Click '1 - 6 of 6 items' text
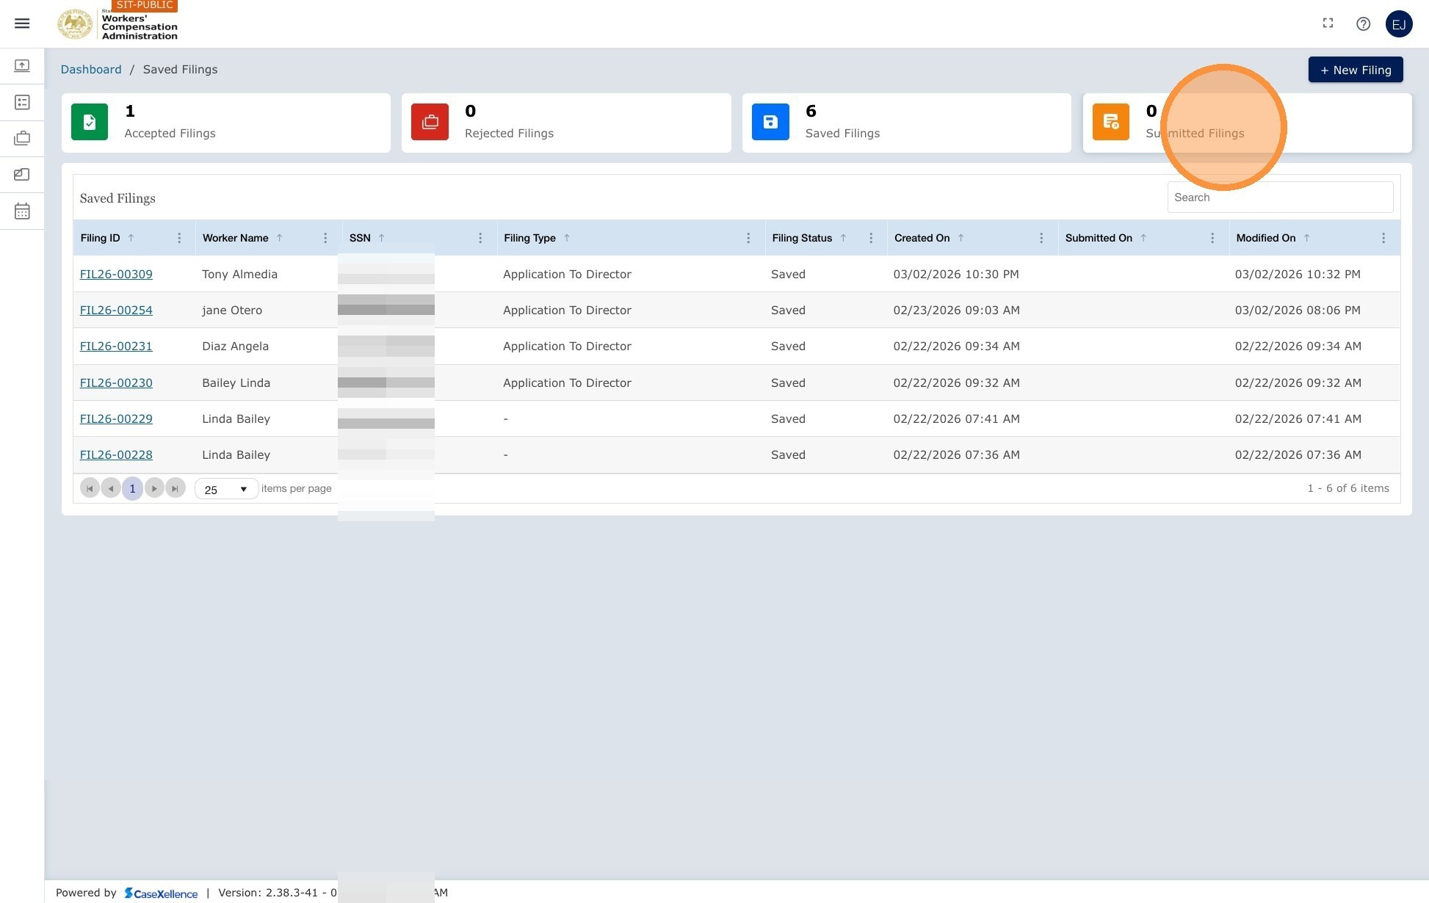 coord(1348,488)
